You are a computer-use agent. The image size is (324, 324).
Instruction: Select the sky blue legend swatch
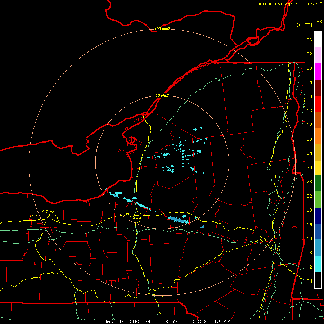[318, 248]
